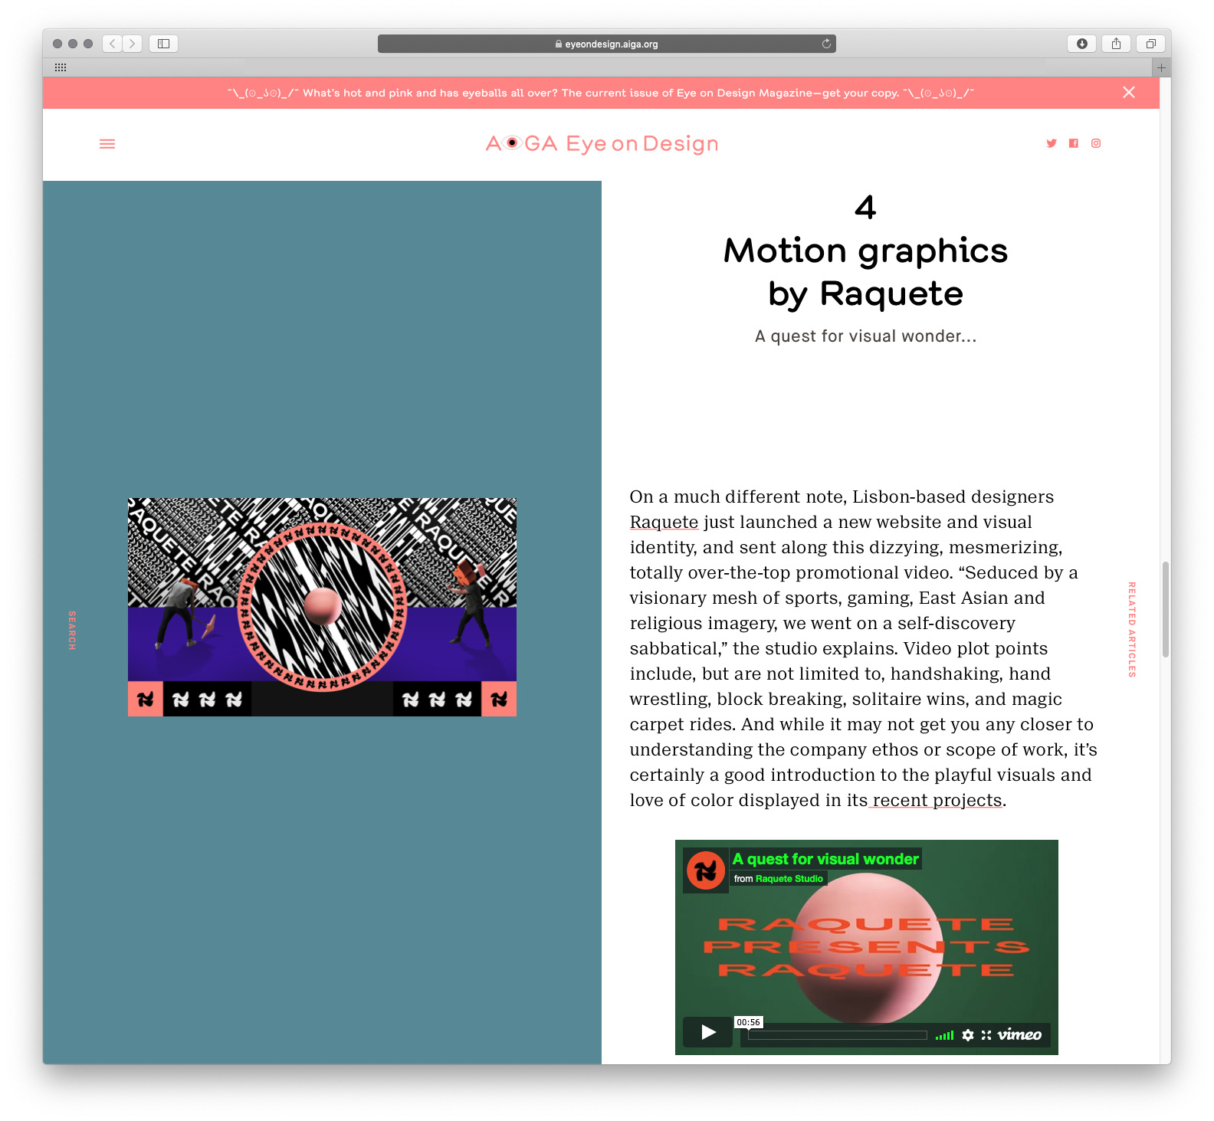Click the page's vertical scrollbar
The height and width of the screenshot is (1121, 1214).
tap(1166, 609)
